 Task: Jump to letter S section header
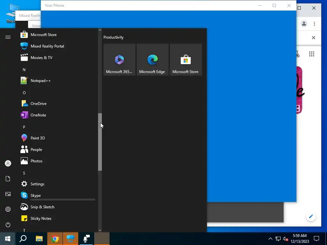pos(24,173)
